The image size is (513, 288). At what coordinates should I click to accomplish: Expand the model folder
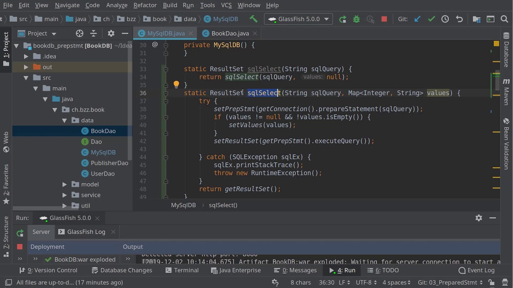65,184
